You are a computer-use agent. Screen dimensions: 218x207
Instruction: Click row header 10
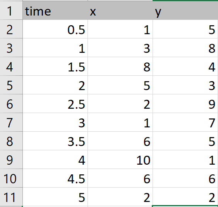(x=11, y=178)
